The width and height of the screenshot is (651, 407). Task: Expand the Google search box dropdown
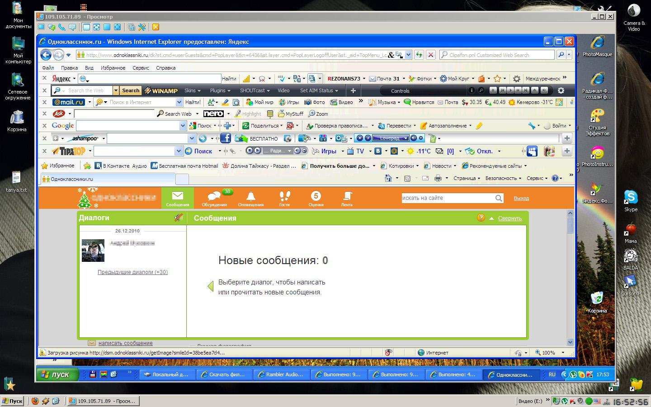pos(183,126)
